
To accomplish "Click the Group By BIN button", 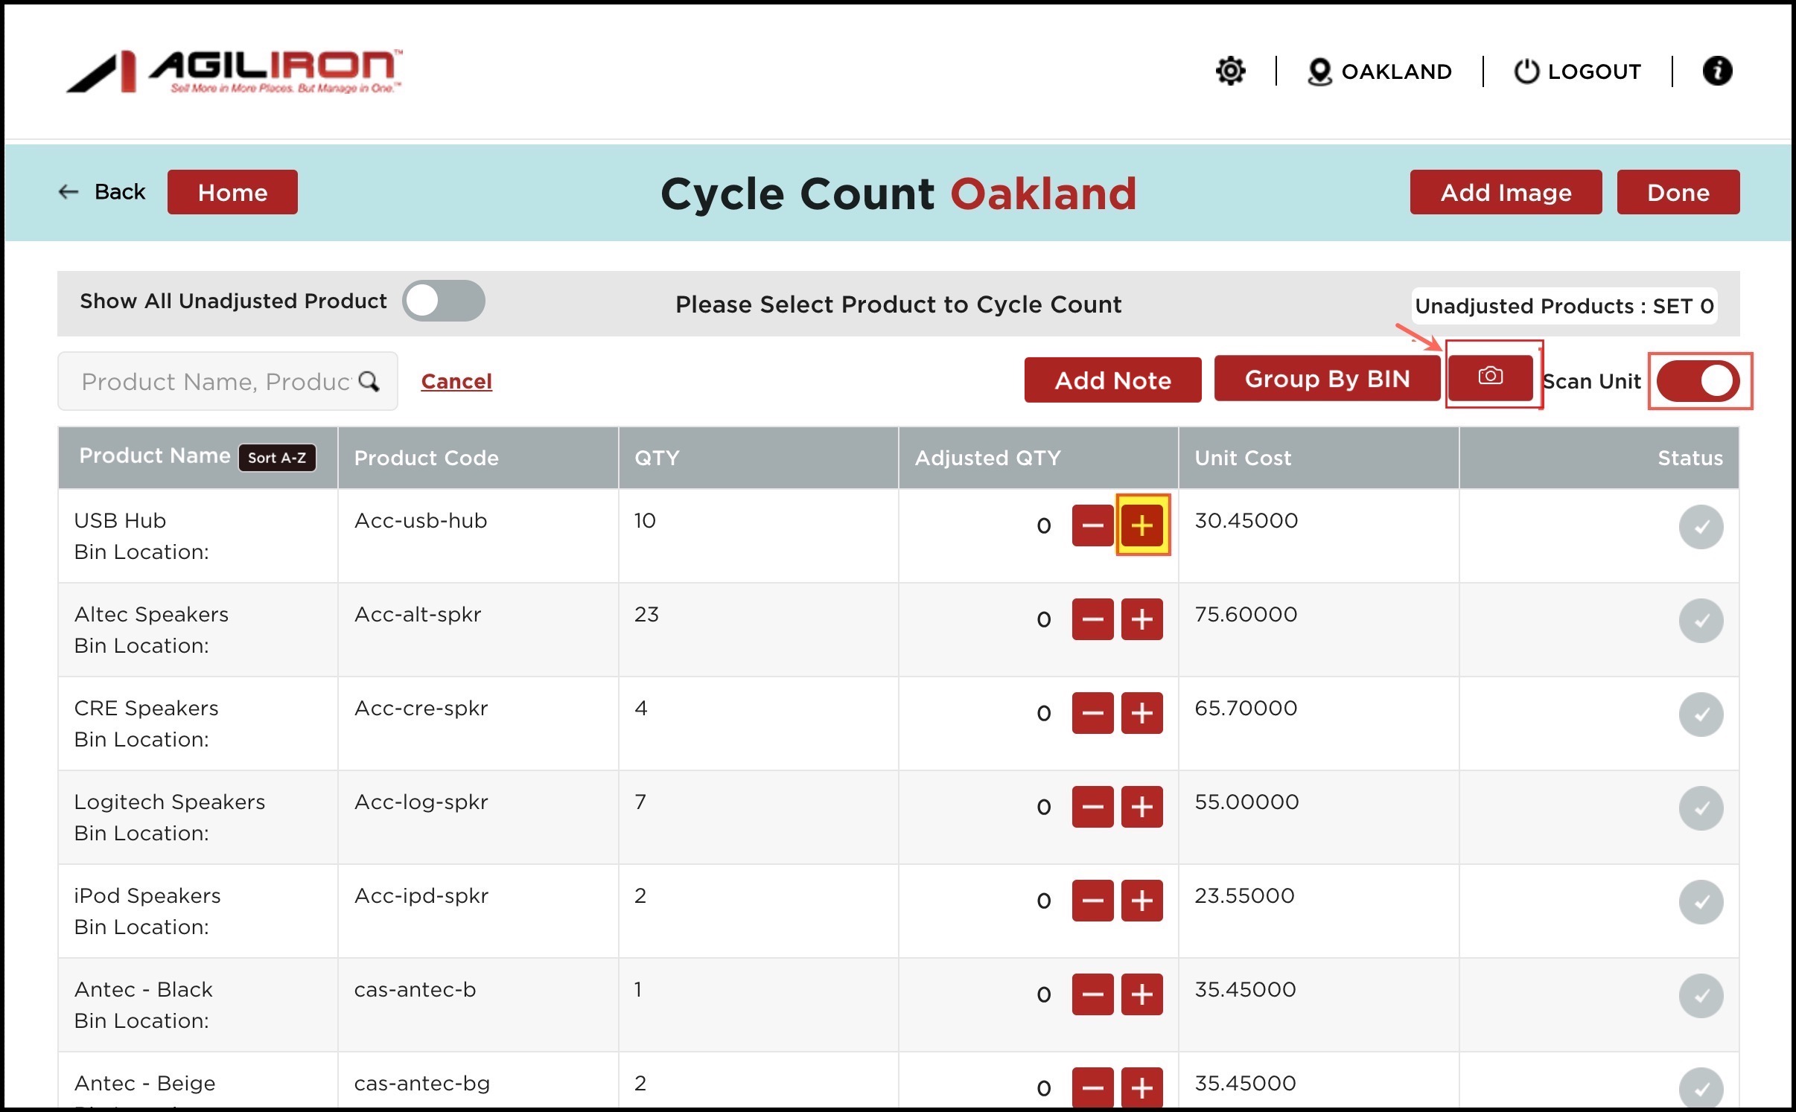I will coord(1327,379).
